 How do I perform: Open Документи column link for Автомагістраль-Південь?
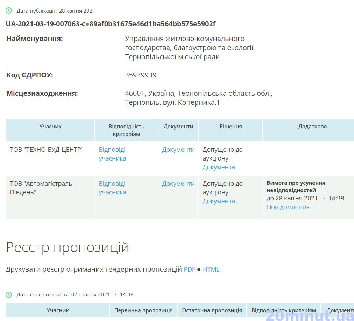178,184
